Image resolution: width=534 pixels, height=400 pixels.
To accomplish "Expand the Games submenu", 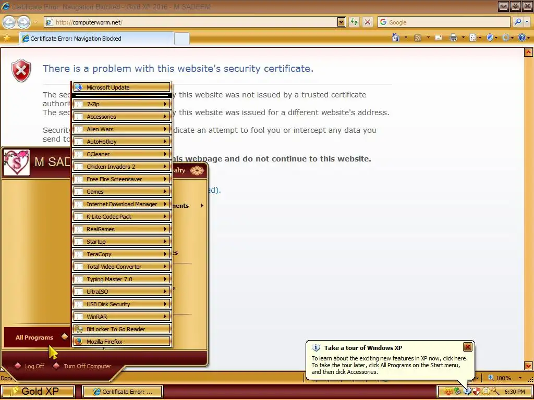I will click(122, 192).
